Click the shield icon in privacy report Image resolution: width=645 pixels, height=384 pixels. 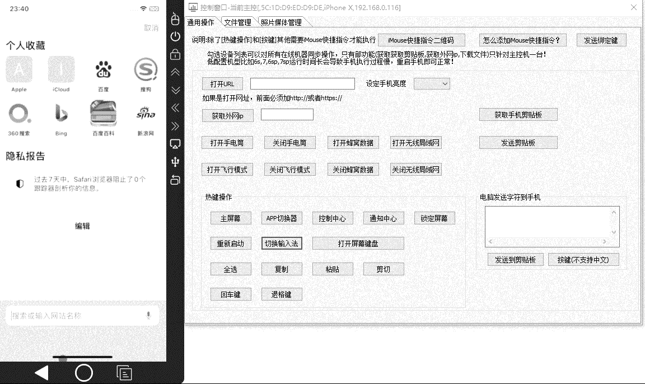[x=20, y=184]
